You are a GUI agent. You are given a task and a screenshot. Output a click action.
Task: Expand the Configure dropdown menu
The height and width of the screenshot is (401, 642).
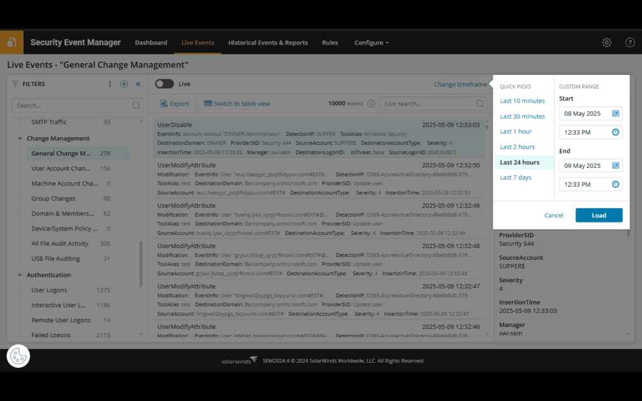371,43
